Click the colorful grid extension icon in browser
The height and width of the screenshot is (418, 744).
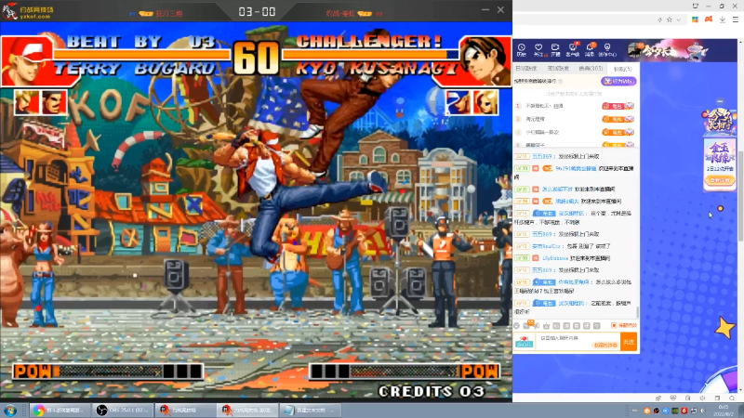695,20
